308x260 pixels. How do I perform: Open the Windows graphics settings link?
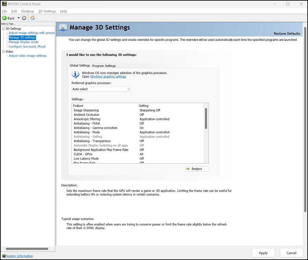click(x=108, y=76)
